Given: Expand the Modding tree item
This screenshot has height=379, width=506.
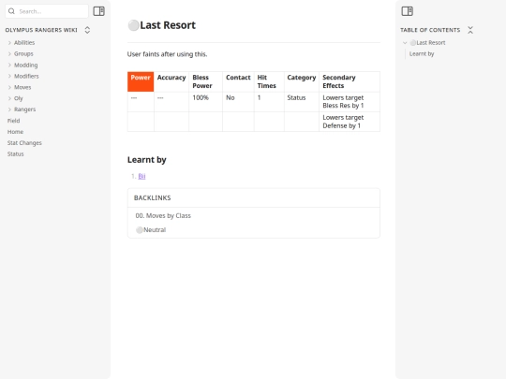Looking at the screenshot, I should click(x=9, y=66).
